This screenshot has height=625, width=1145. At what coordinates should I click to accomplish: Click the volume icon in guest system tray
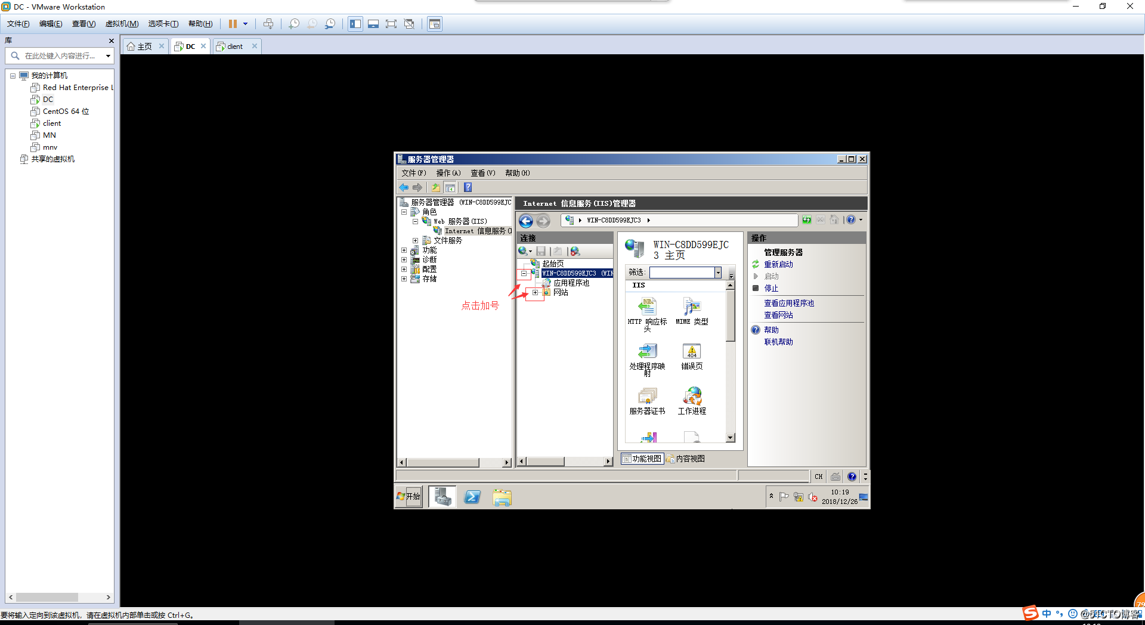813,497
